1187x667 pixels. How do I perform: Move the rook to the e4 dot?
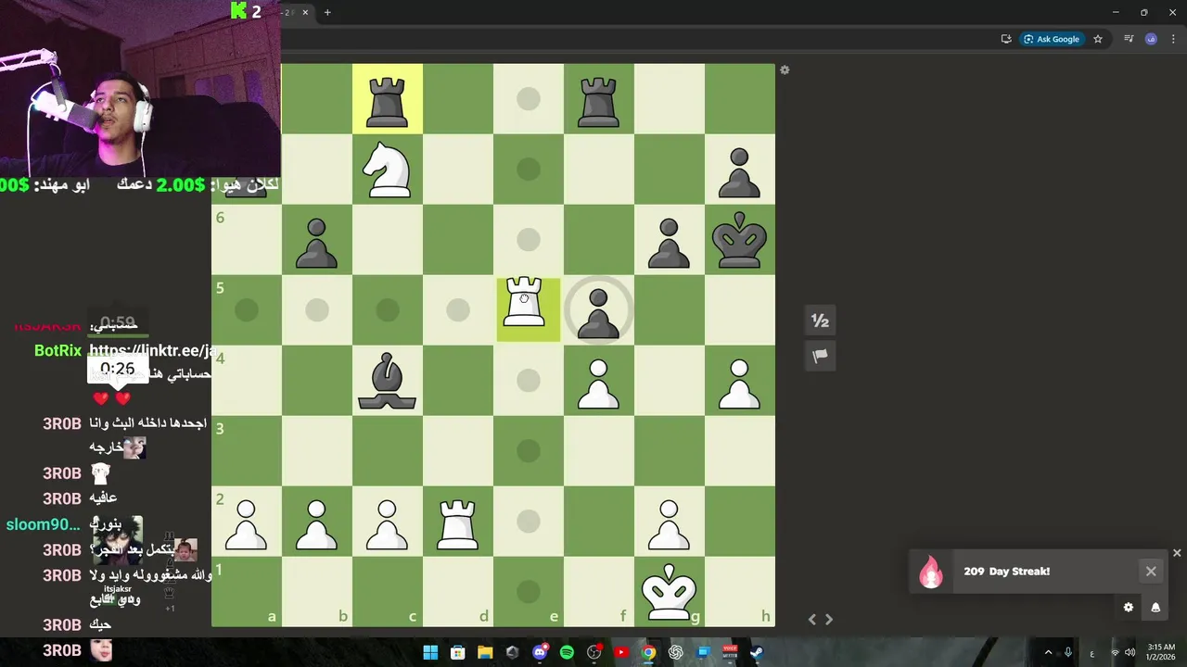[529, 380]
